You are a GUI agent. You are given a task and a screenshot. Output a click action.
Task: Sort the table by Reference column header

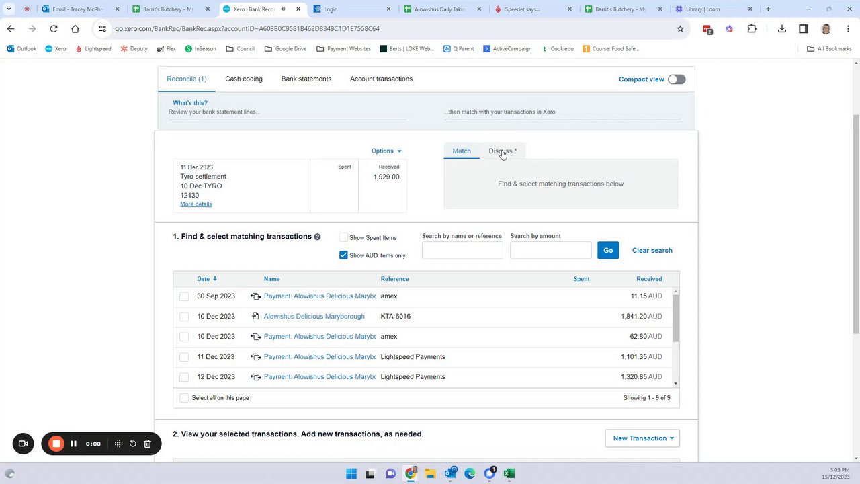click(x=394, y=279)
